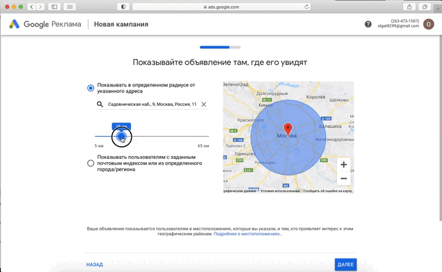This screenshot has height=272, width=442.
Task: Click the 5 км slider minimum label
Action: [99, 146]
